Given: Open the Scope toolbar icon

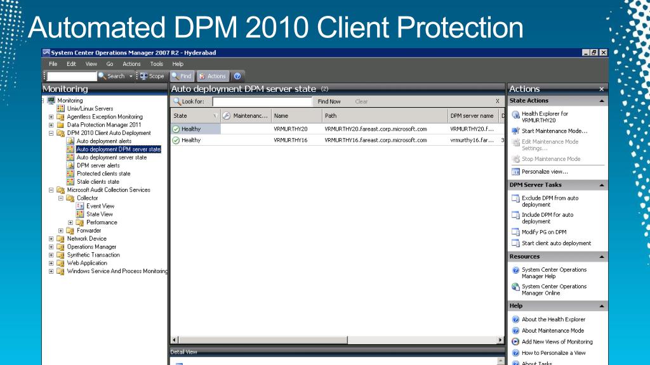Looking at the screenshot, I should (143, 76).
